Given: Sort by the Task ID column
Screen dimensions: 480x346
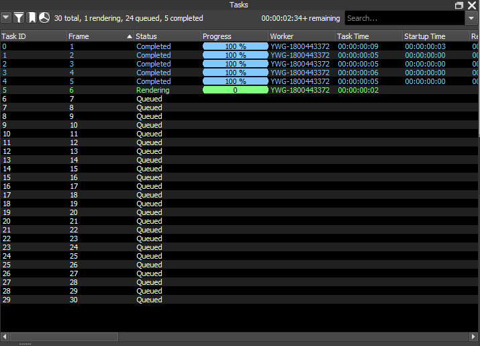Looking at the screenshot, I should coord(32,36).
